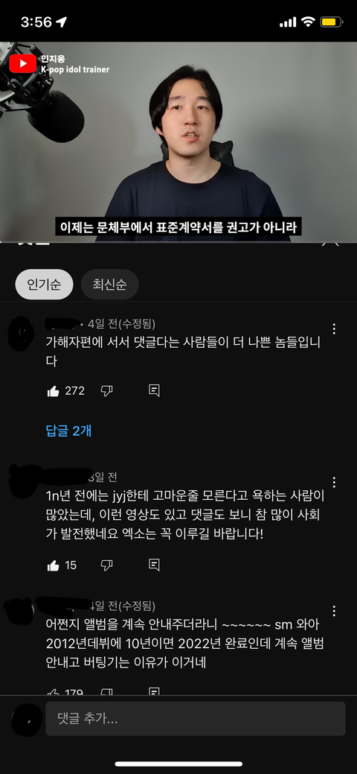Open three-dot menu of first comment
This screenshot has width=357, height=774.
335,329
